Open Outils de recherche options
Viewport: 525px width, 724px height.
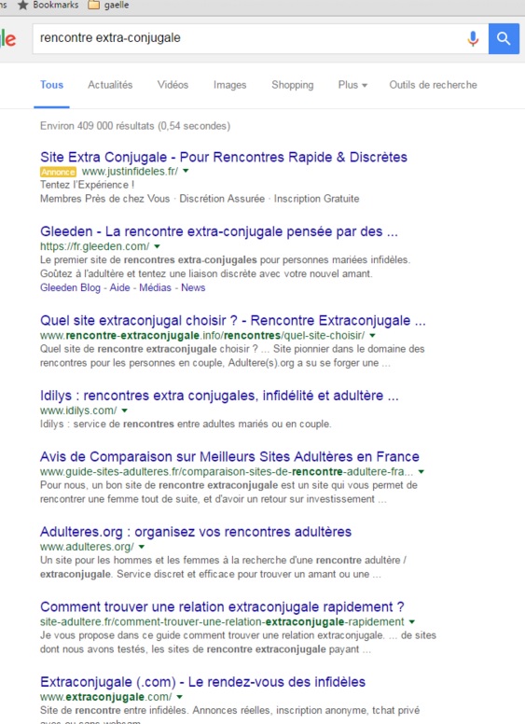434,85
